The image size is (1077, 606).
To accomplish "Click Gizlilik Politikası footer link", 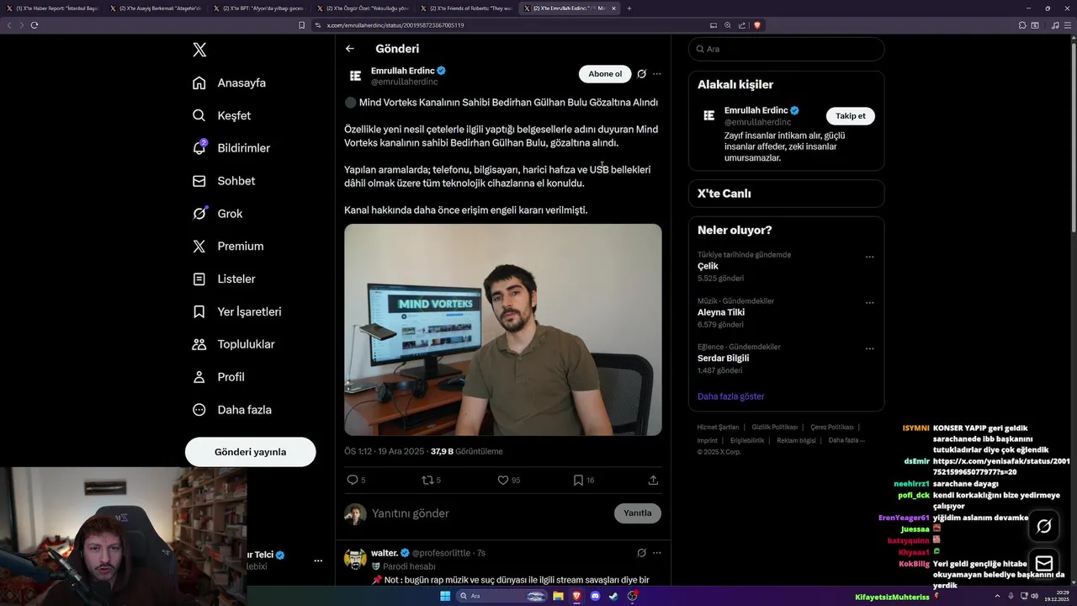I will 774,428.
